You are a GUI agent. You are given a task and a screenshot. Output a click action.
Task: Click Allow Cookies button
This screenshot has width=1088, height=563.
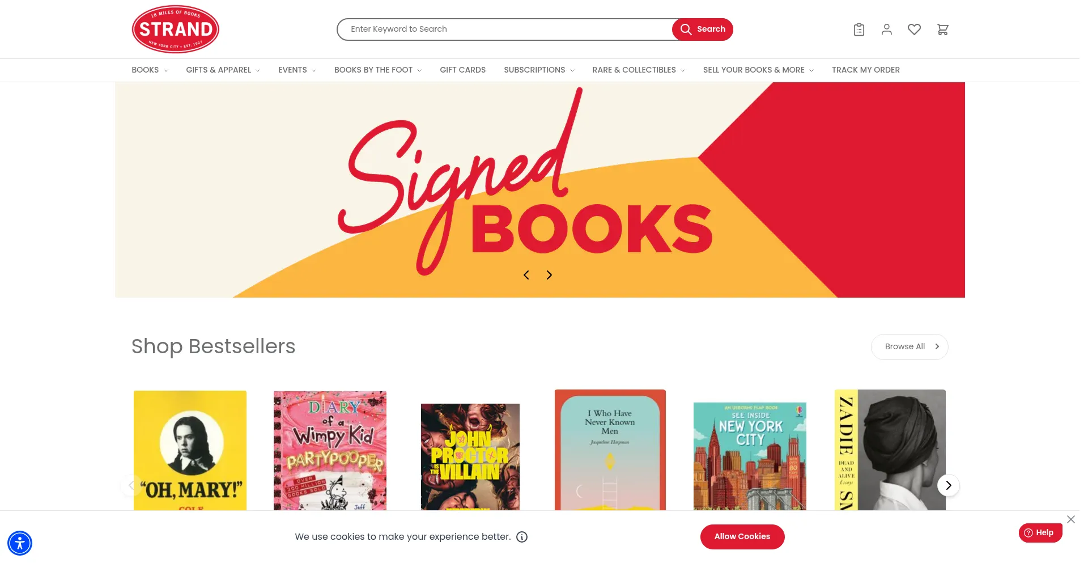[742, 537]
